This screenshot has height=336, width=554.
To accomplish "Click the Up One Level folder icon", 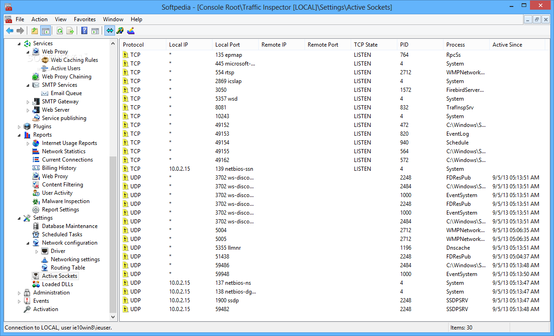I will coord(35,31).
